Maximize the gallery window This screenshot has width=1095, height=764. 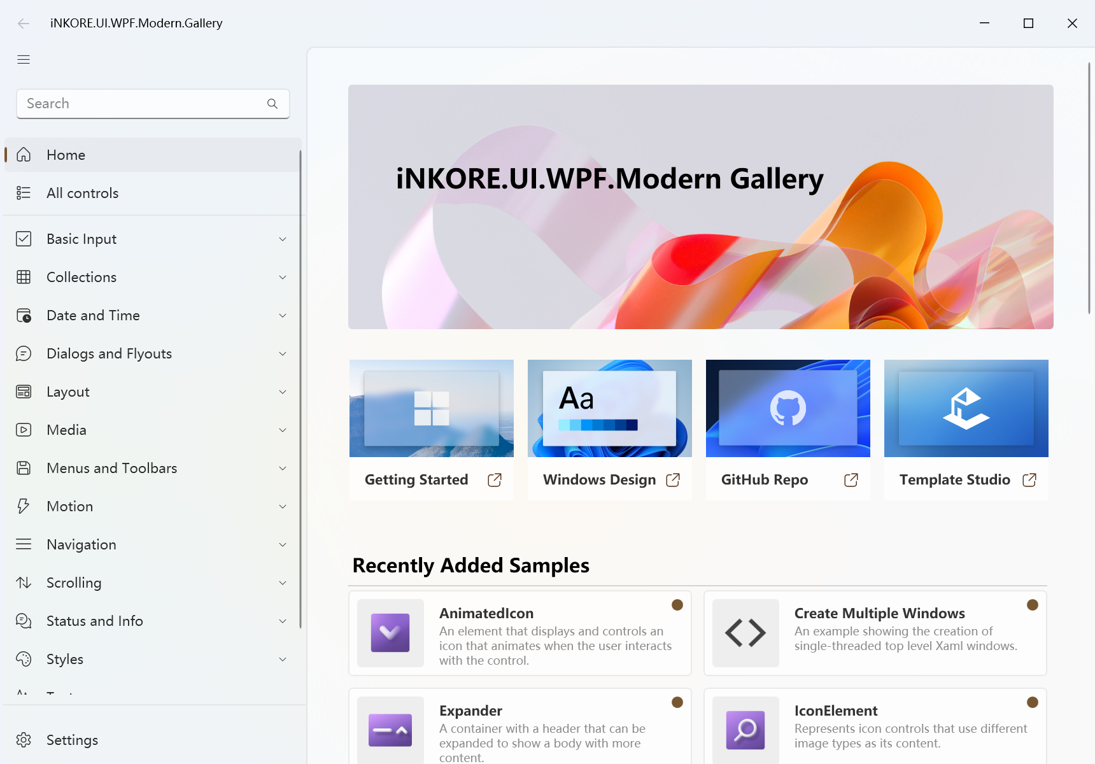coord(1028,24)
